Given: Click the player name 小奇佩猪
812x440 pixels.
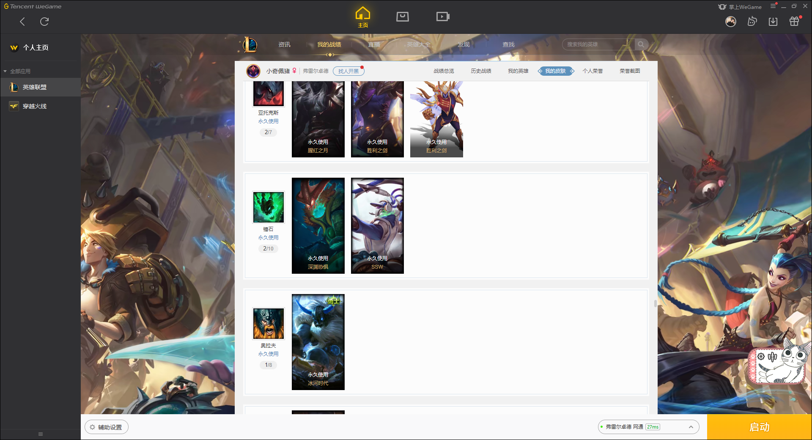Looking at the screenshot, I should coord(278,71).
